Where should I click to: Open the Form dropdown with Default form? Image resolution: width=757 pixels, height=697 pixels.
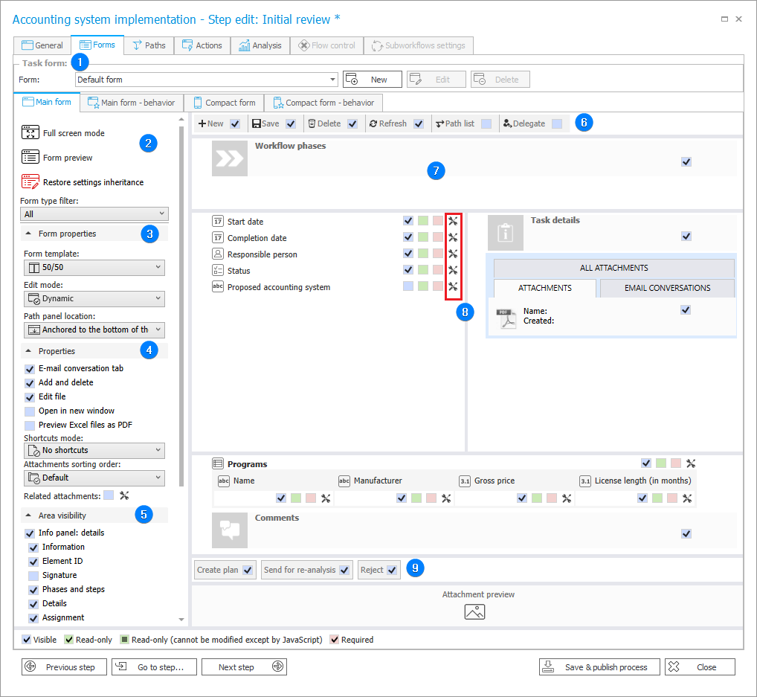(x=207, y=79)
